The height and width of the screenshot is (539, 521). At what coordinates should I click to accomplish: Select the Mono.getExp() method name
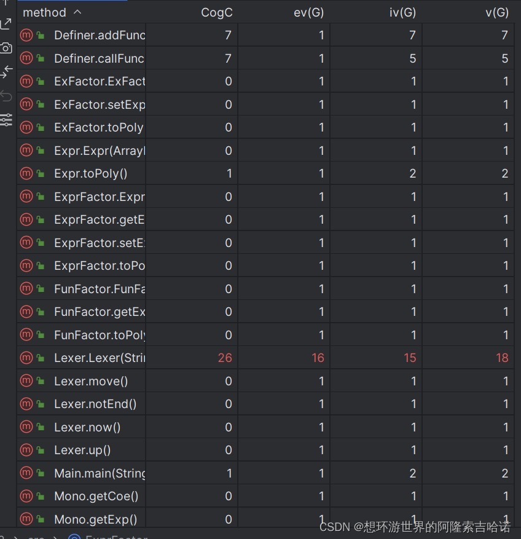pos(96,519)
